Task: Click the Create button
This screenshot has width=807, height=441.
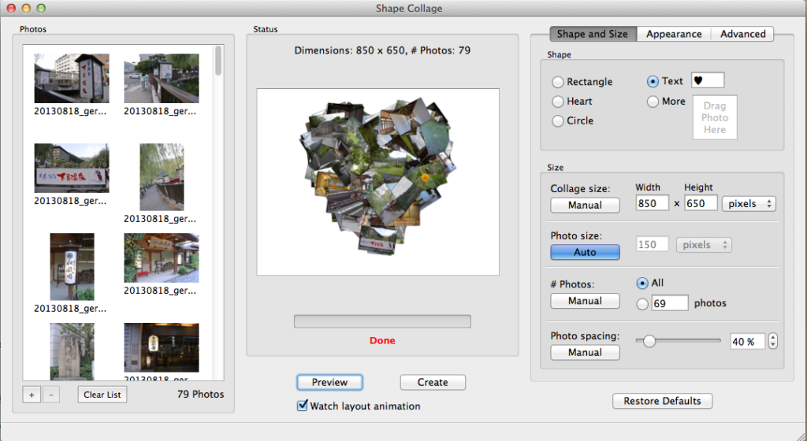Action: (433, 383)
